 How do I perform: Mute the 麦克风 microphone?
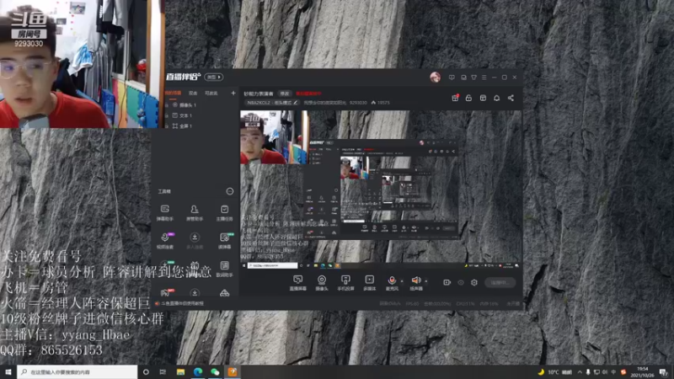[392, 283]
